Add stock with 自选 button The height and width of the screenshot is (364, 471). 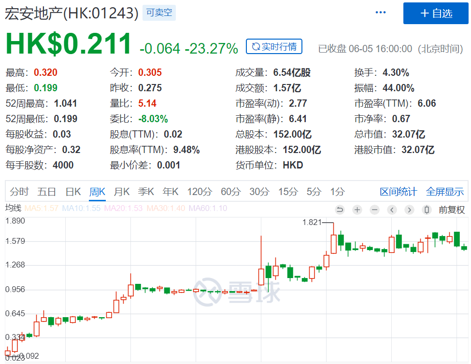436,13
